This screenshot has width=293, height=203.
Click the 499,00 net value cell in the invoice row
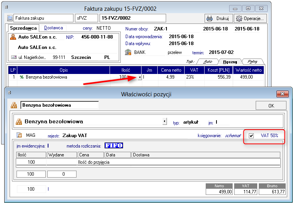click(x=248, y=77)
